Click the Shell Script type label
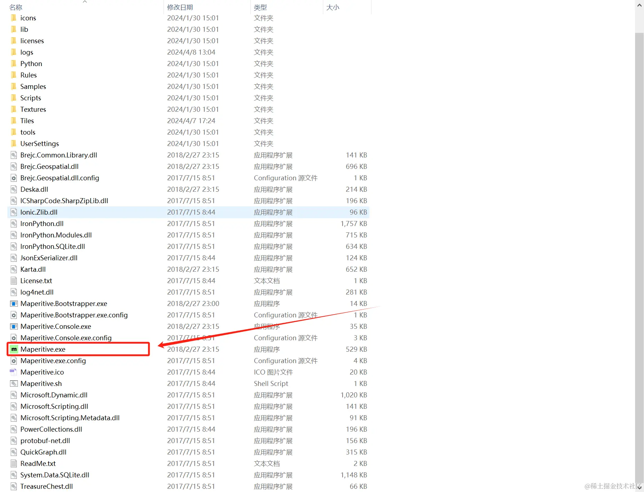Image resolution: width=644 pixels, height=492 pixels. [271, 383]
